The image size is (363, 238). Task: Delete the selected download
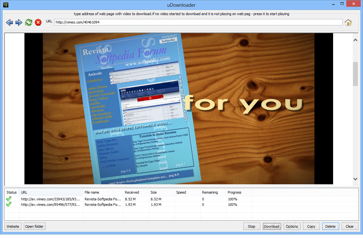(x=330, y=226)
